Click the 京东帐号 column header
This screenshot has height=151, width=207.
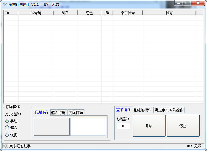click(128, 13)
